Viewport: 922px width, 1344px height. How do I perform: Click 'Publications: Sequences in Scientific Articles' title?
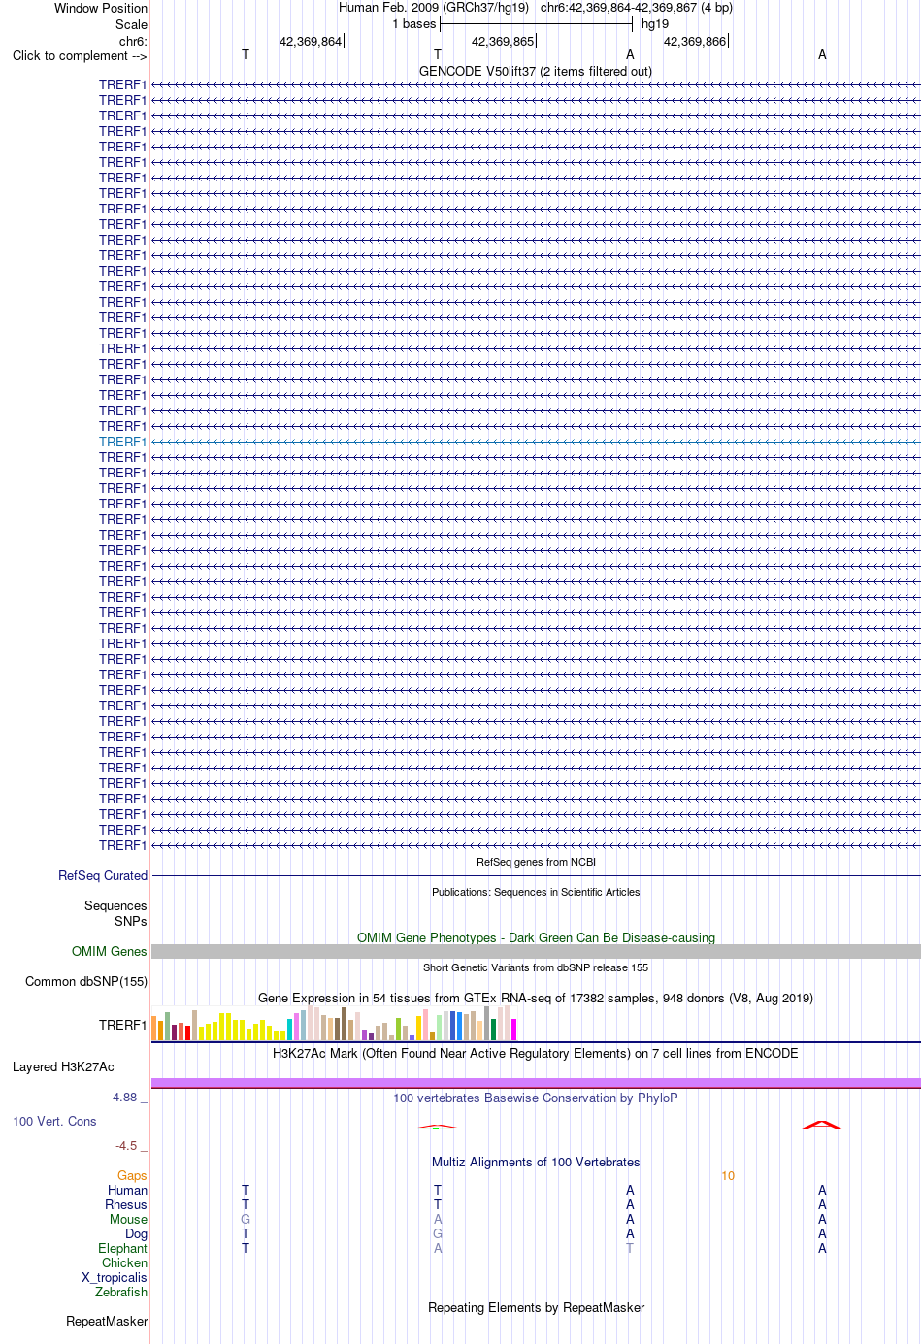tap(536, 892)
